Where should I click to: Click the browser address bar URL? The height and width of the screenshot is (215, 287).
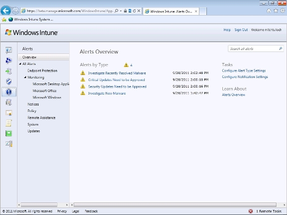tap(70, 11)
